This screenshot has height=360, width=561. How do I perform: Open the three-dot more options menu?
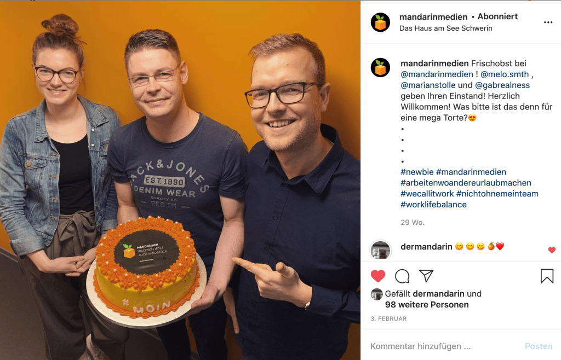coord(548,22)
